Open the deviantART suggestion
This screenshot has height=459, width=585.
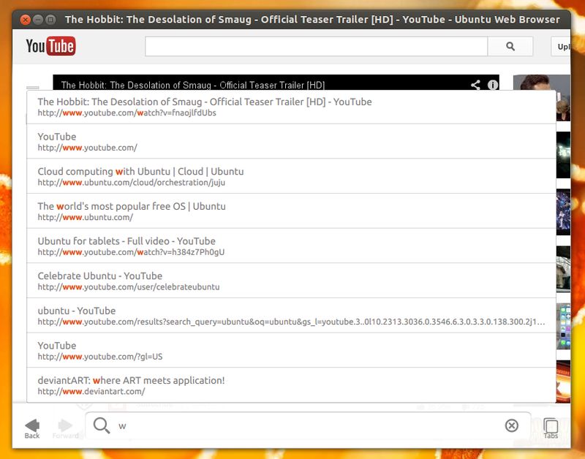[291, 385]
